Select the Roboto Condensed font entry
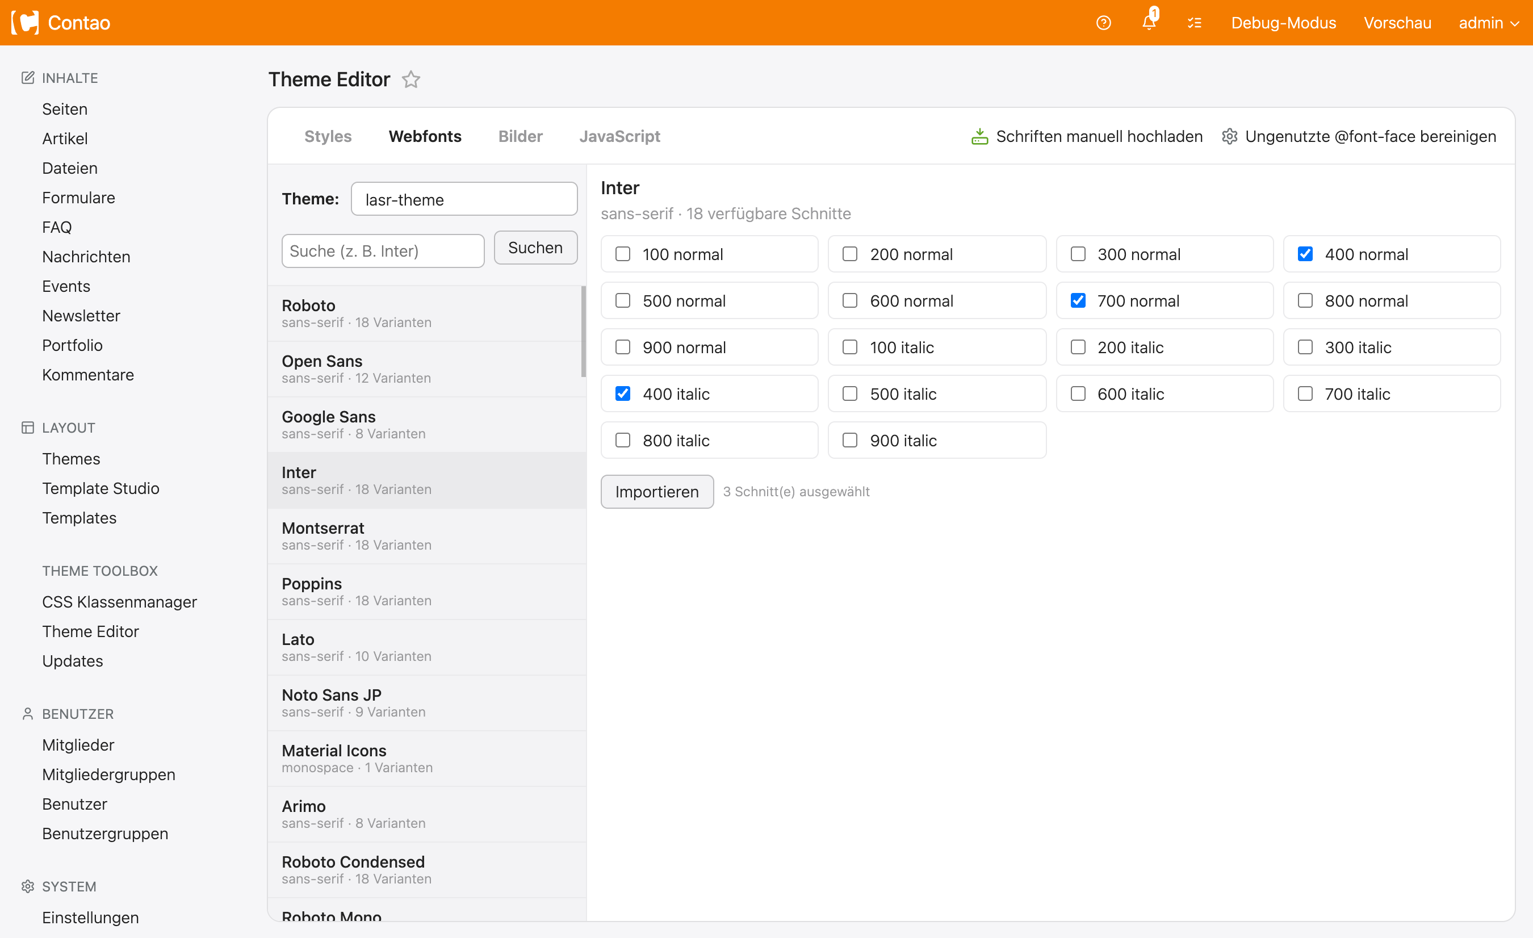 point(427,869)
